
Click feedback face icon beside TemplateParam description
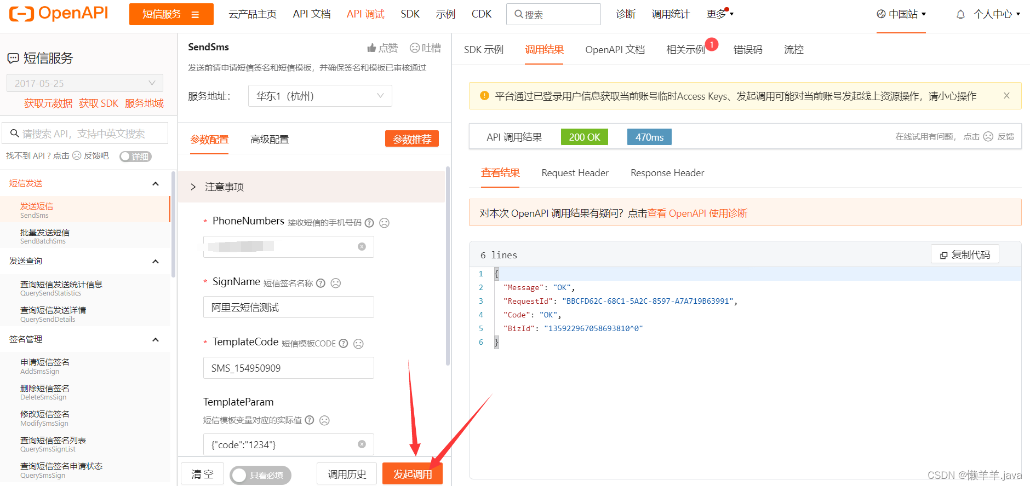point(324,420)
